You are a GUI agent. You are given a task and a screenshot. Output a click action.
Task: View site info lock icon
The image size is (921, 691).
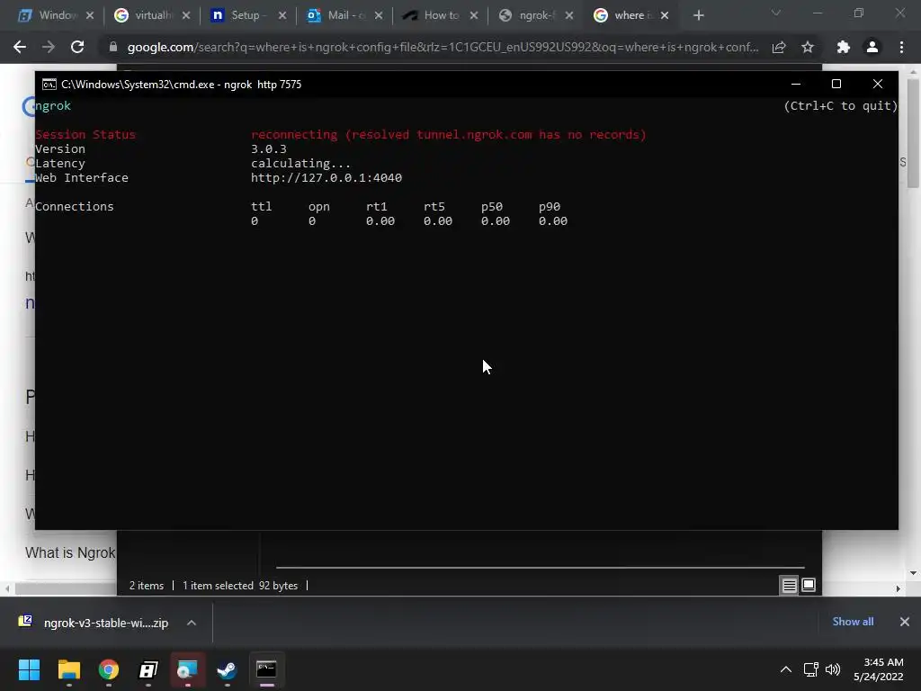click(x=112, y=47)
